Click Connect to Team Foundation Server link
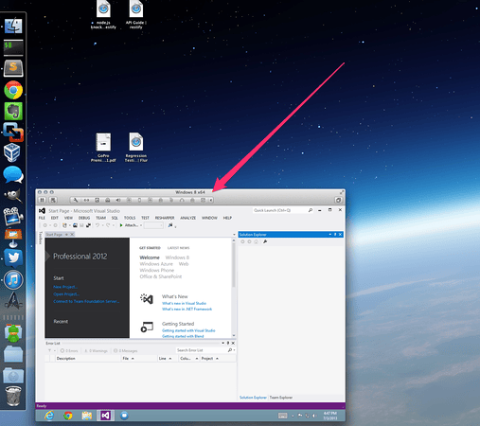This screenshot has width=480, height=426. 86,301
